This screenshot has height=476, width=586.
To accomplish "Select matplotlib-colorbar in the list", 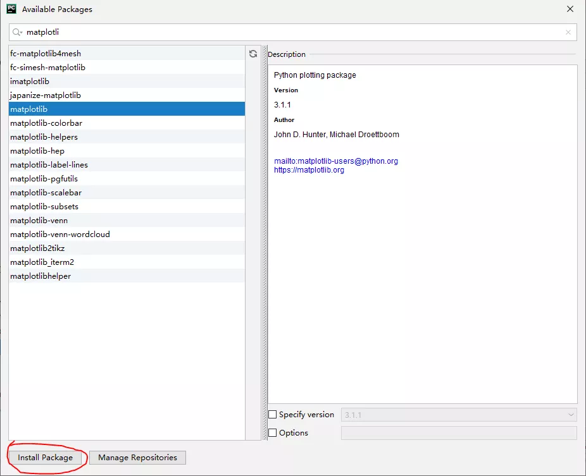I will point(127,123).
